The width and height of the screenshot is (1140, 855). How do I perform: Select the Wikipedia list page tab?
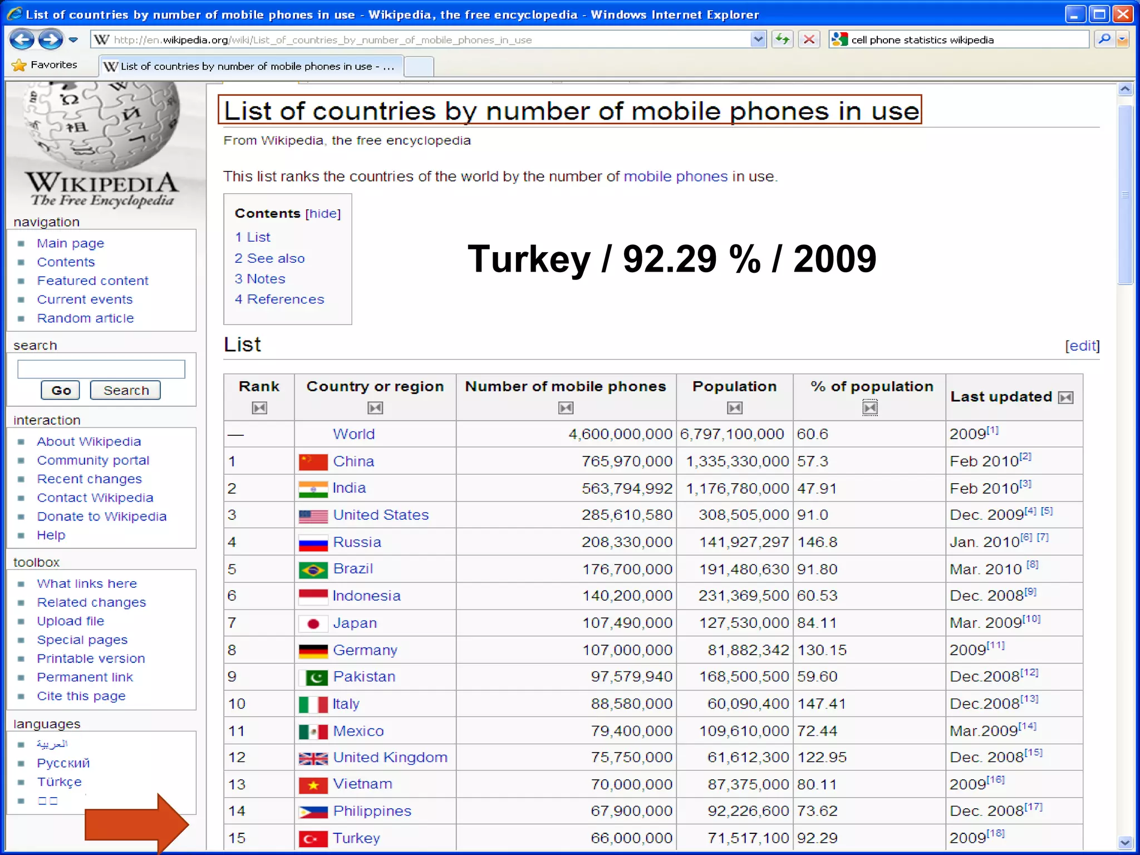point(250,66)
